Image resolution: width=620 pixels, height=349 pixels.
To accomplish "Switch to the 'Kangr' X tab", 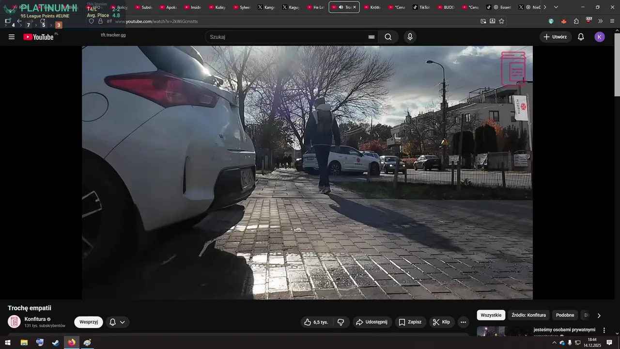I will point(266,7).
